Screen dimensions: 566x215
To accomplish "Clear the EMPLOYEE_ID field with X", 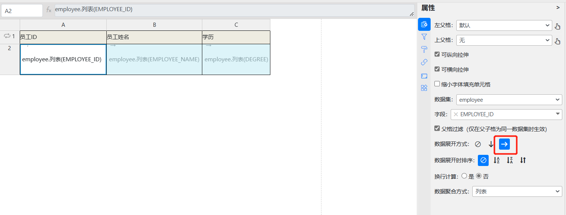I will click(x=456, y=114).
